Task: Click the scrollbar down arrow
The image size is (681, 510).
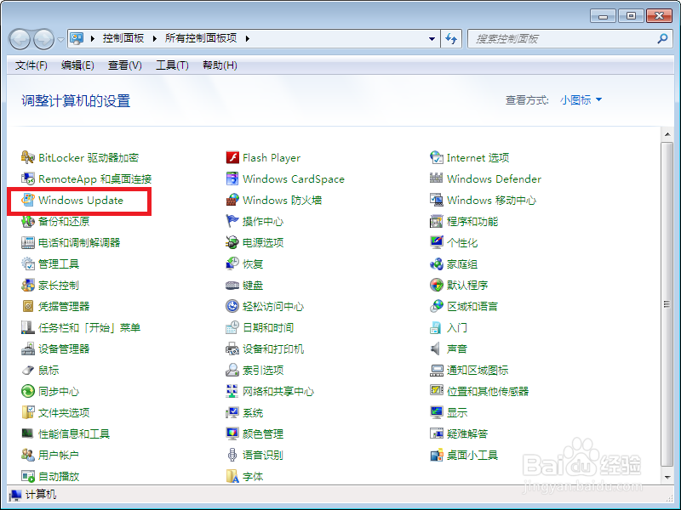Action: (x=667, y=478)
